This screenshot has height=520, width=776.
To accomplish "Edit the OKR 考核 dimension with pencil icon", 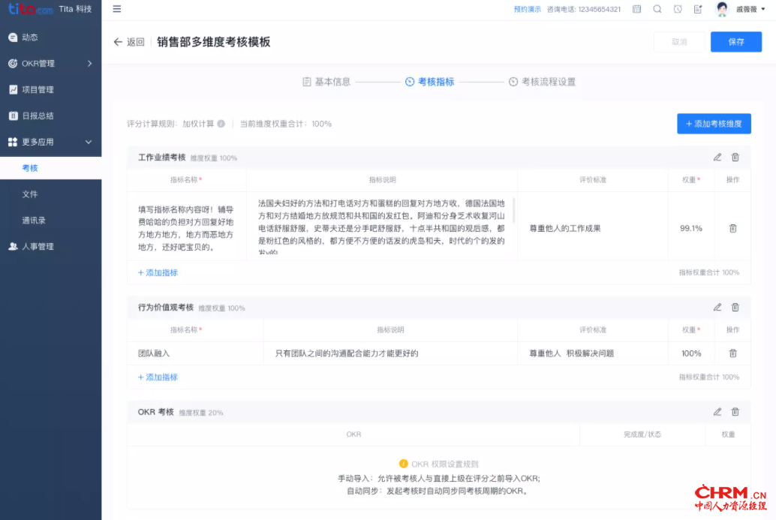I will pyautogui.click(x=717, y=411).
